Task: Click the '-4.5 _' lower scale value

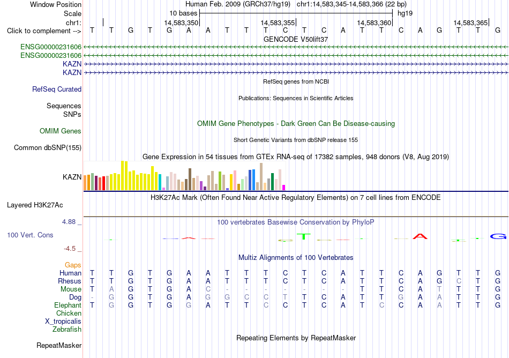Action: [x=73, y=249]
